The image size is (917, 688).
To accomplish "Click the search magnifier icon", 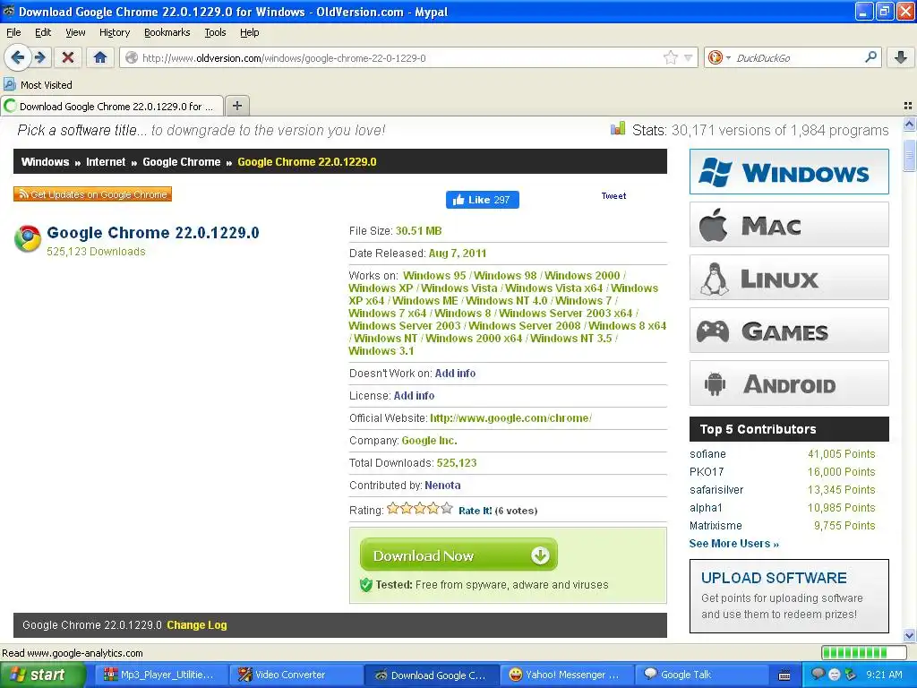I will [x=870, y=56].
